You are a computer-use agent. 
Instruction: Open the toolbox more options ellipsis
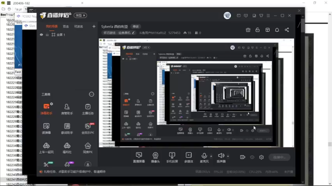[x=91, y=94]
